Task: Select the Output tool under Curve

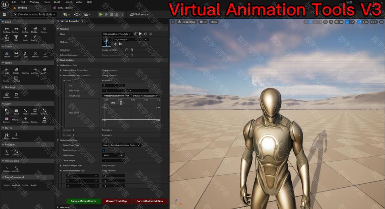Action: 44,54
